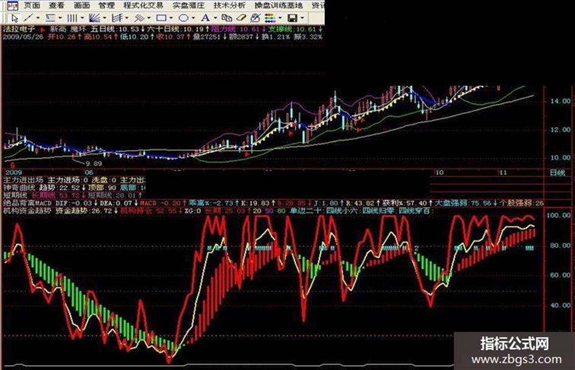Screen dimensions: 575x370
Task: Expand the resistance lines tool dropdown
Action: coord(127,18)
